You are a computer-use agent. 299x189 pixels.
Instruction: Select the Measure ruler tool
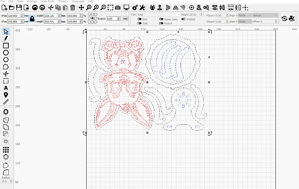(x=6, y=102)
